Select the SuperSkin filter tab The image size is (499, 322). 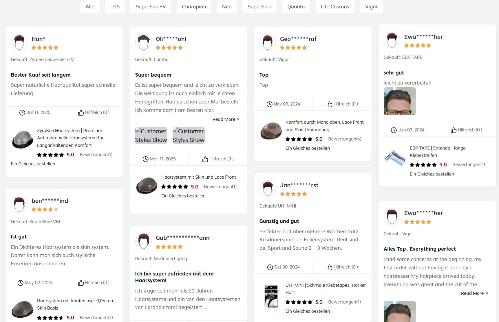pos(259,7)
